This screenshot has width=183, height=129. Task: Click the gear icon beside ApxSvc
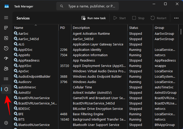(x=16, y=71)
